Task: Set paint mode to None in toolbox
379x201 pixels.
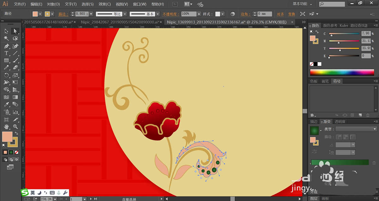Action: tap(16, 152)
